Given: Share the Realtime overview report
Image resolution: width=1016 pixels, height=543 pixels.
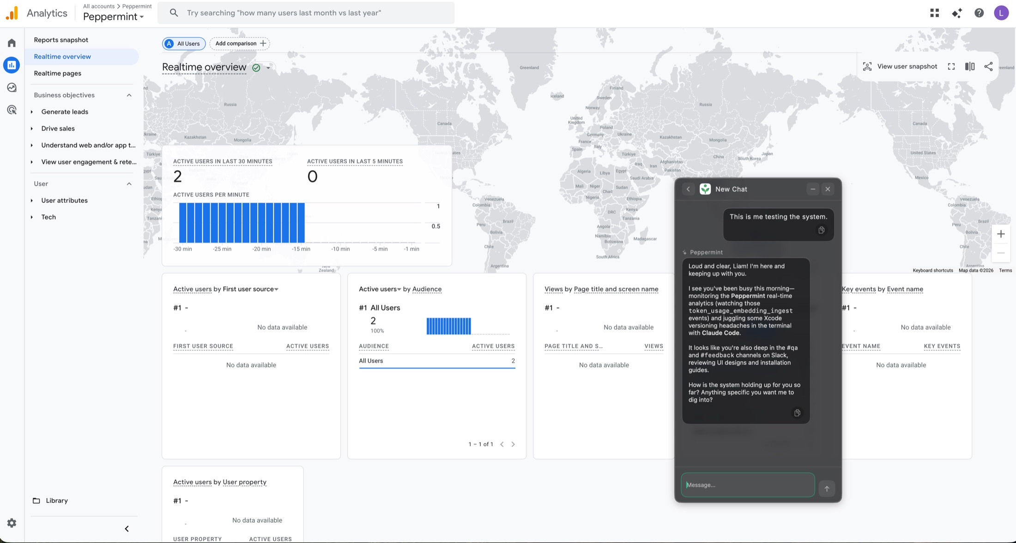Looking at the screenshot, I should tap(988, 66).
